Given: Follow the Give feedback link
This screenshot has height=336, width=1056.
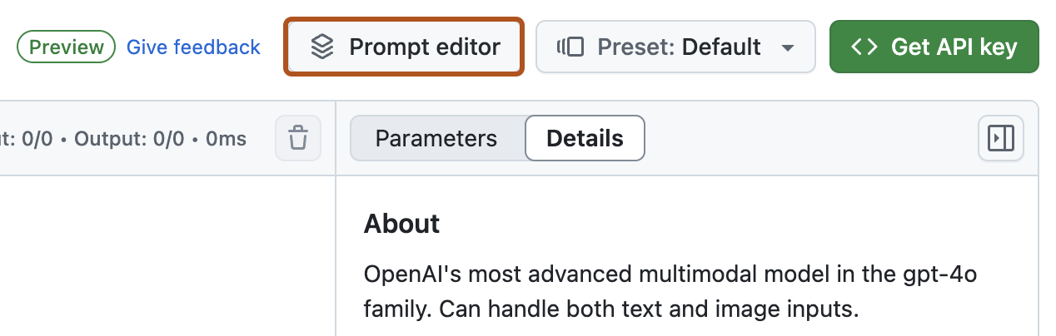Looking at the screenshot, I should tap(193, 47).
